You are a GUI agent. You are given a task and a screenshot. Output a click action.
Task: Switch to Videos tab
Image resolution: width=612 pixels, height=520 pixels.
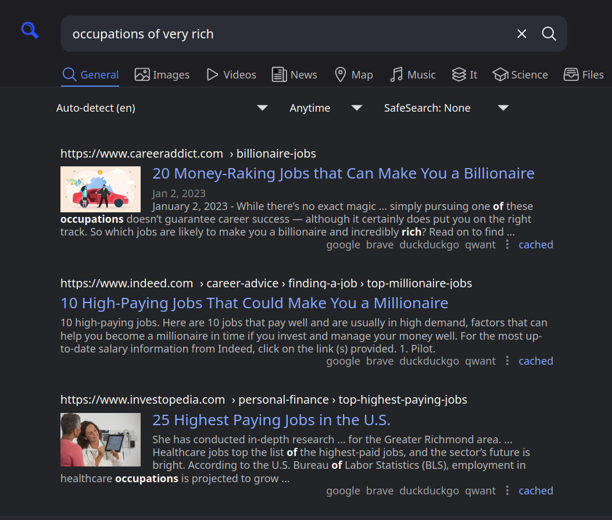[231, 74]
